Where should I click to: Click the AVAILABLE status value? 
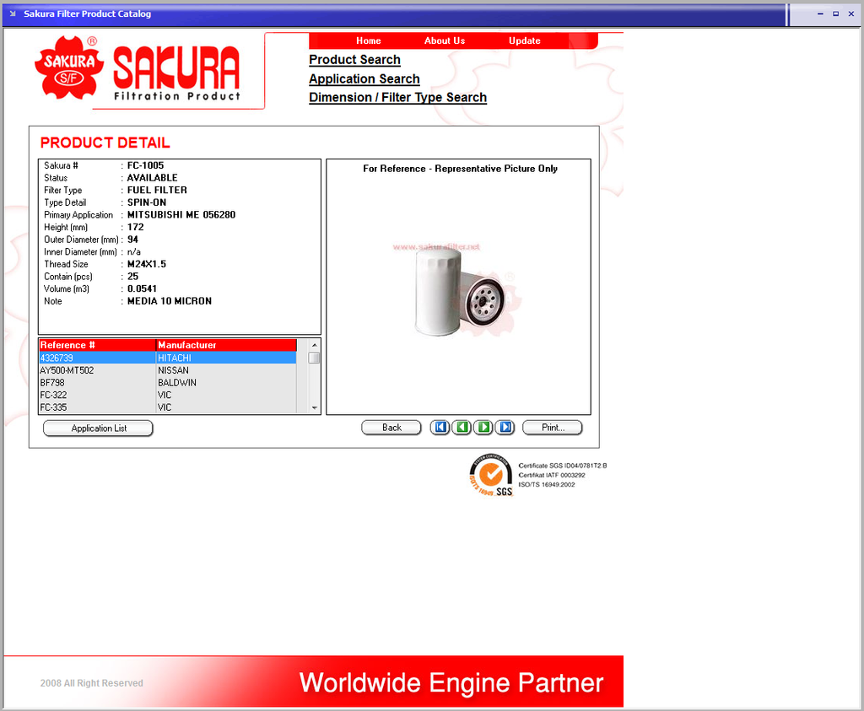pos(152,178)
